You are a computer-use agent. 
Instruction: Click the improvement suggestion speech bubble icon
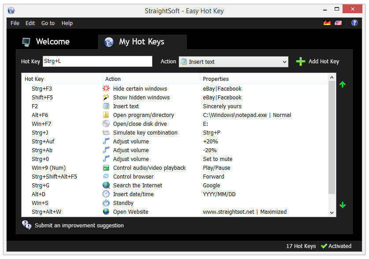(x=26, y=225)
